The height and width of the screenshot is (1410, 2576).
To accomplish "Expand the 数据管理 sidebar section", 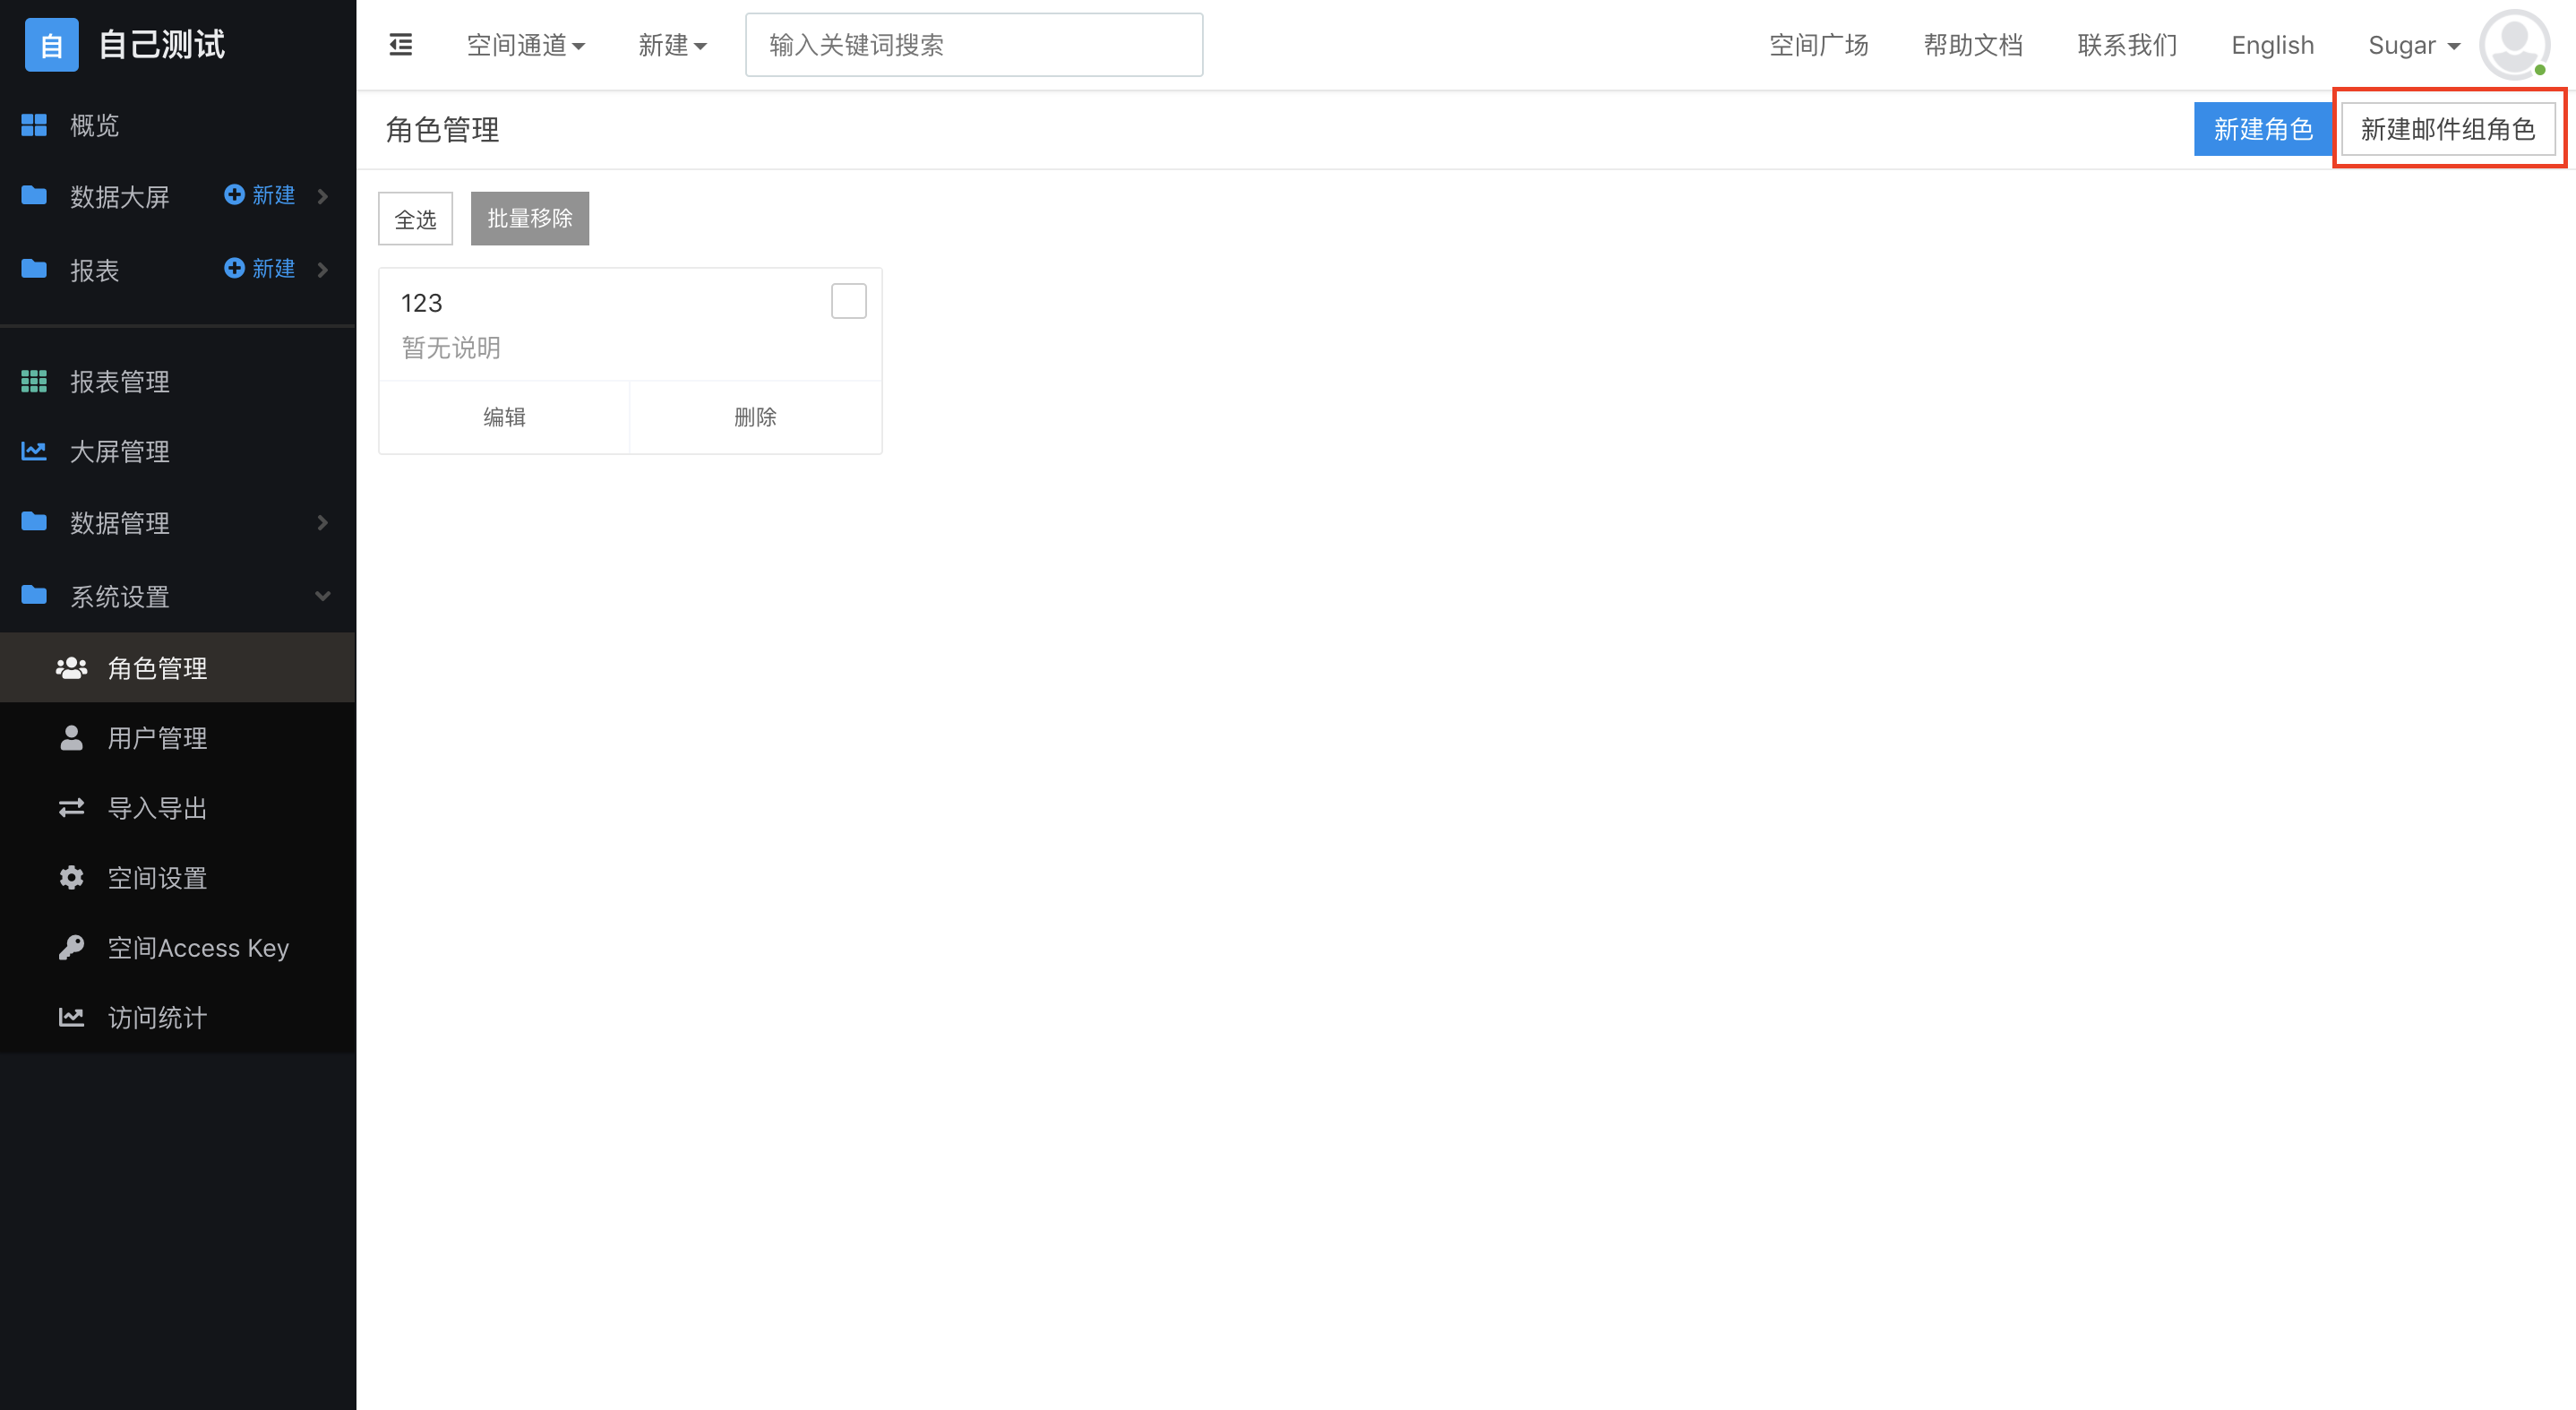I will tap(322, 522).
